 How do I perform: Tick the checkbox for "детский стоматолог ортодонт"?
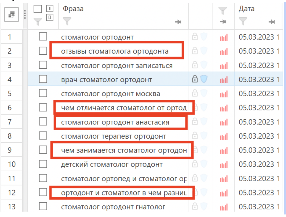click(43, 164)
